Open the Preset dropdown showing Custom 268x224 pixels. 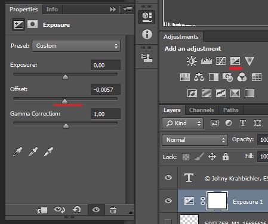tap(76, 46)
